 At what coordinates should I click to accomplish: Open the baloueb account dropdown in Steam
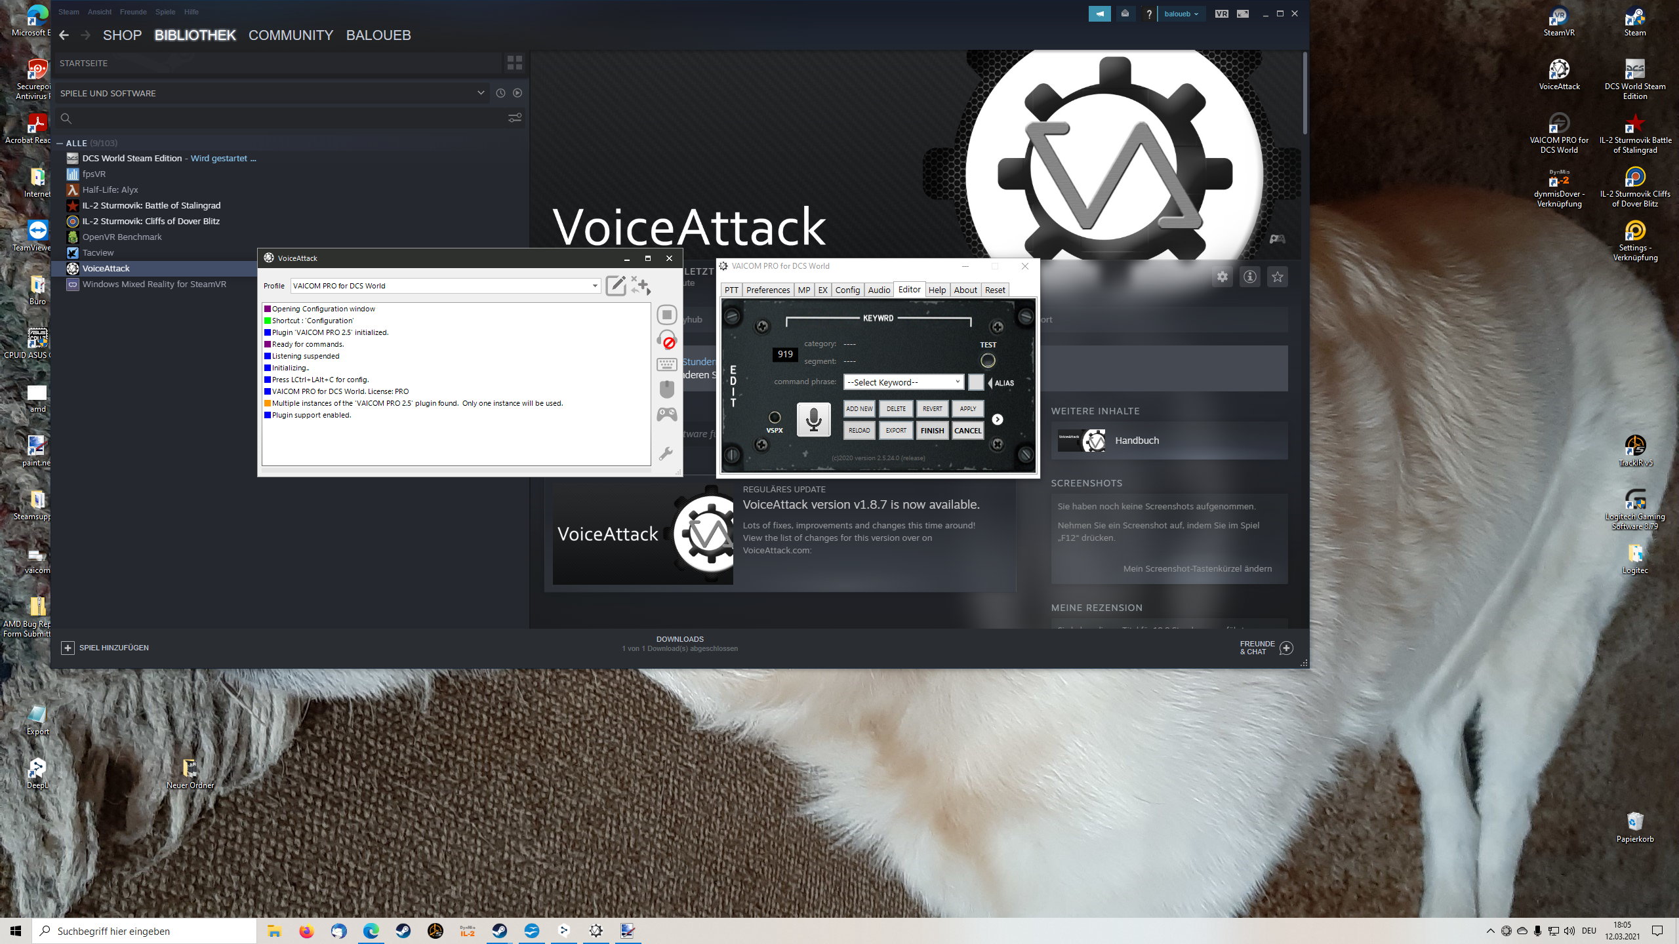pos(1181,14)
